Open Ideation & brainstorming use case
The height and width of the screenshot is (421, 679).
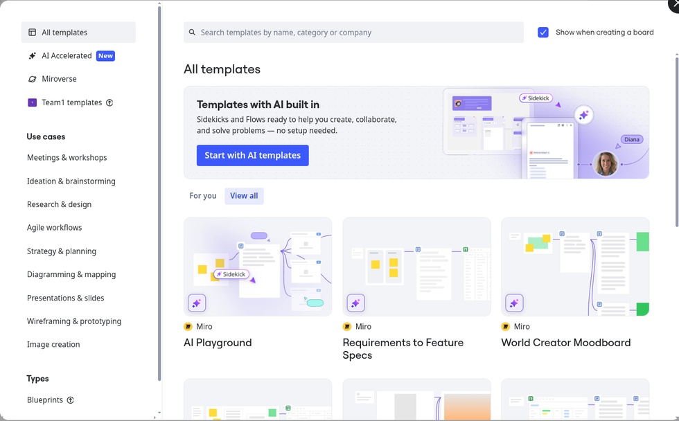(x=71, y=181)
